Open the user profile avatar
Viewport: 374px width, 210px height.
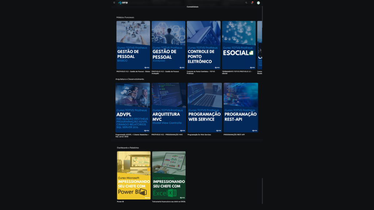point(258,3)
